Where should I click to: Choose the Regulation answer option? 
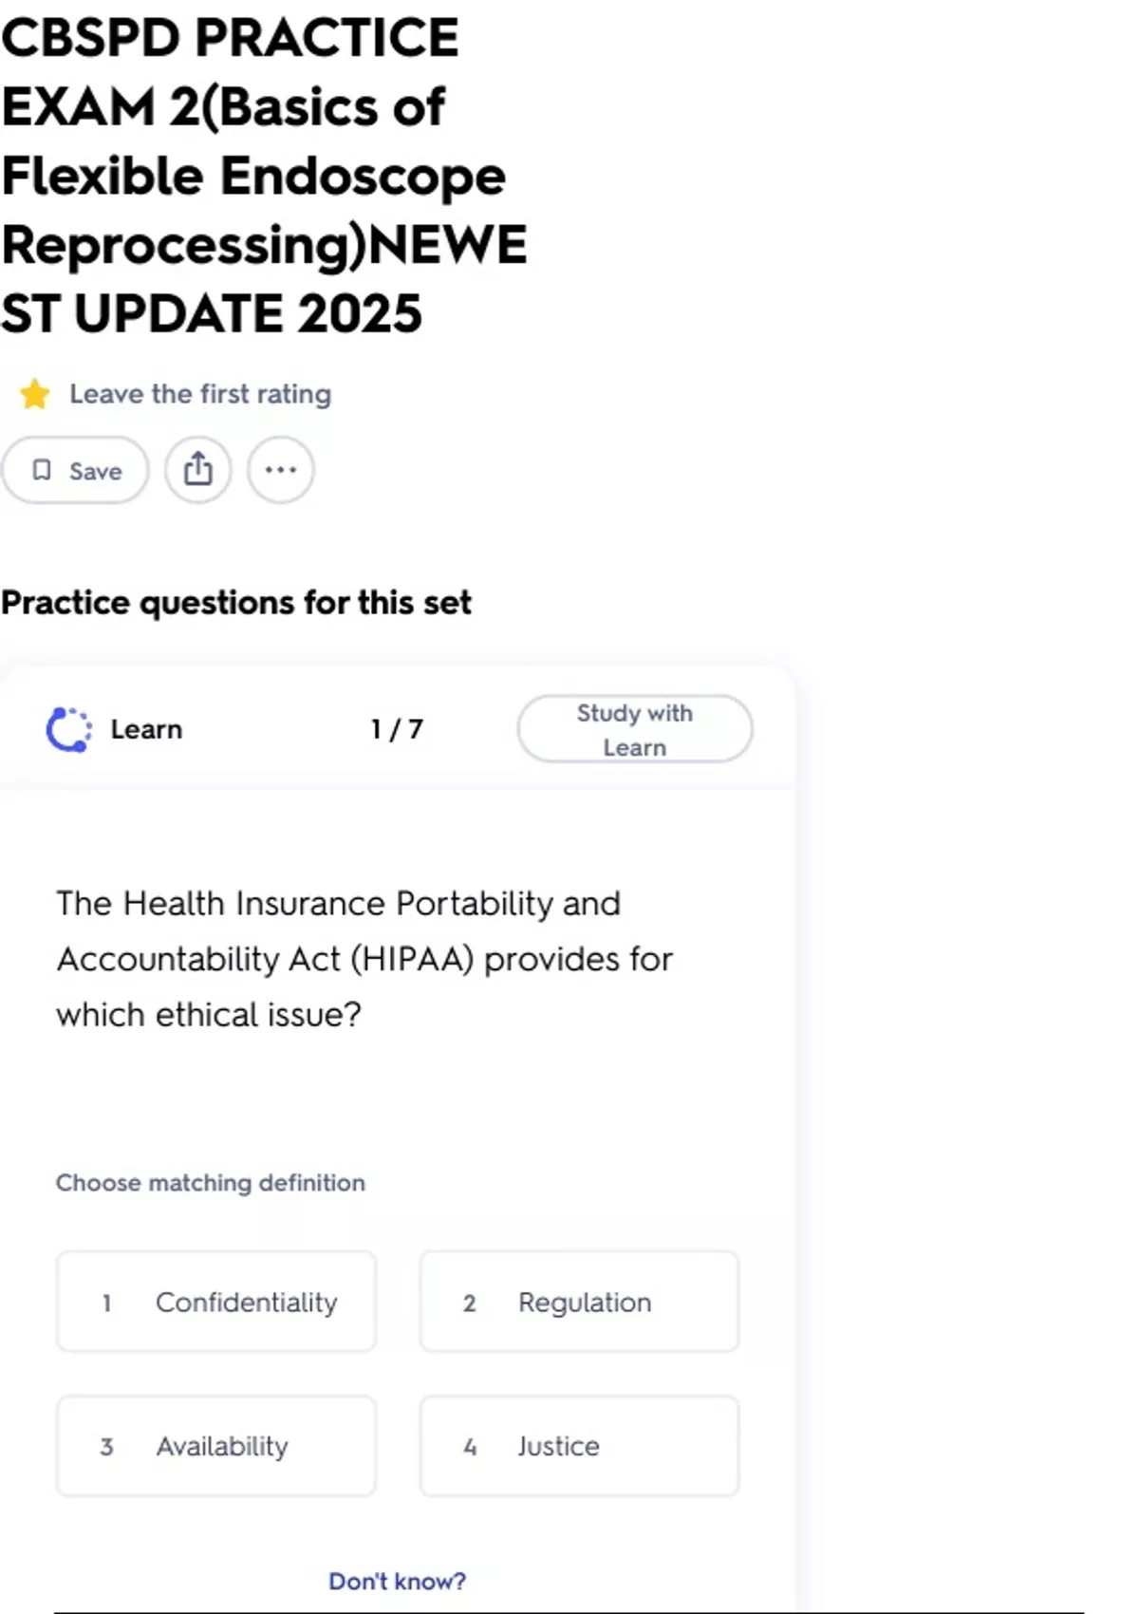coord(579,1302)
